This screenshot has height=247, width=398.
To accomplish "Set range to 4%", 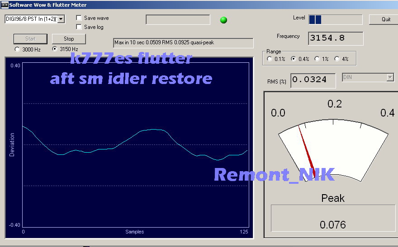I will coord(336,59).
